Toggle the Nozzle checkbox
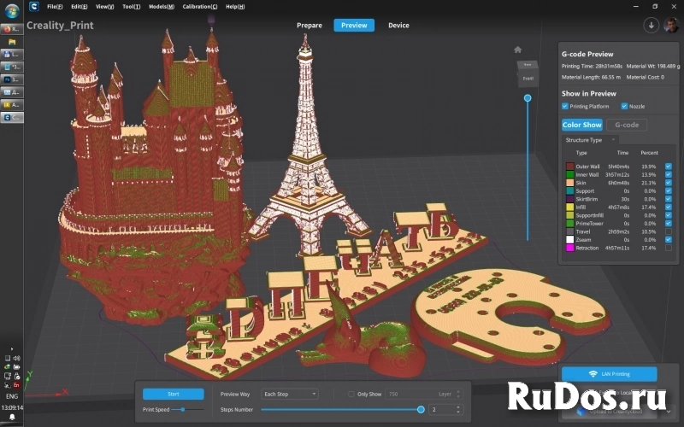 click(x=624, y=106)
